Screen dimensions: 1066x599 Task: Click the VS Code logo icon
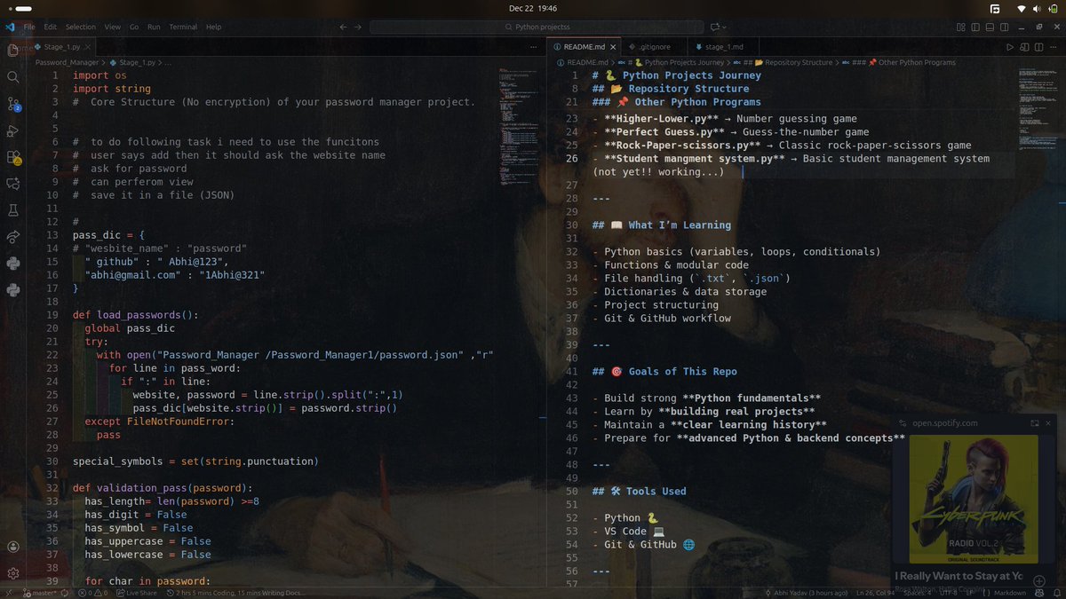pos(10,28)
